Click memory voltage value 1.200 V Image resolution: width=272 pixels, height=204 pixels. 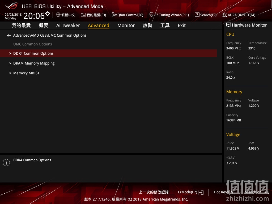point(254,106)
